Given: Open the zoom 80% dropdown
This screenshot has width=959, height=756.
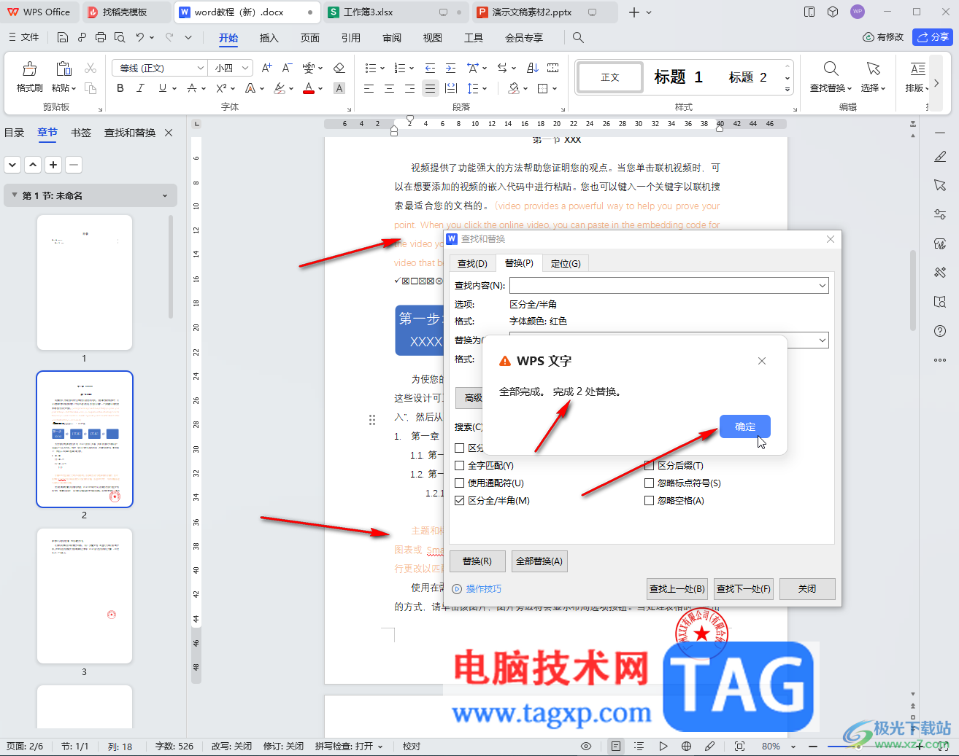Looking at the screenshot, I should pyautogui.click(x=793, y=747).
